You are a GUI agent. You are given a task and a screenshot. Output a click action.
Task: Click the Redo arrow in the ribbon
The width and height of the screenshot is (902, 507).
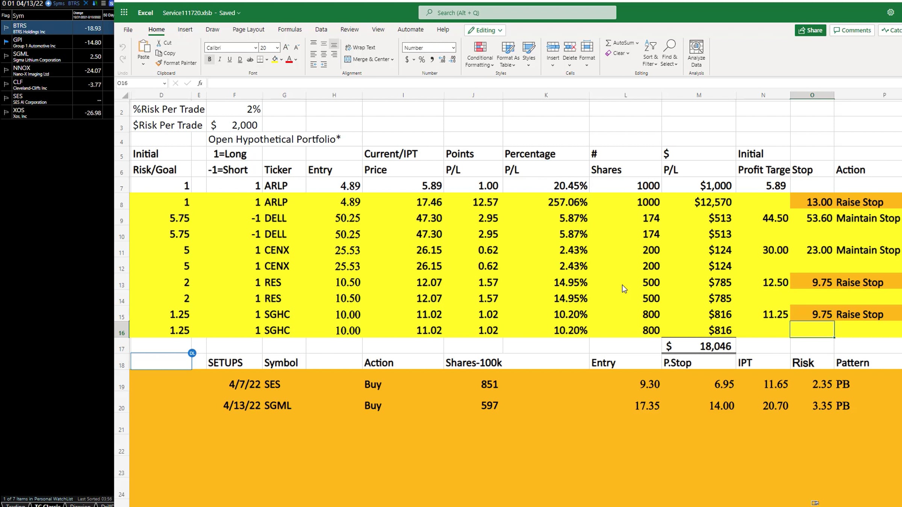[123, 59]
